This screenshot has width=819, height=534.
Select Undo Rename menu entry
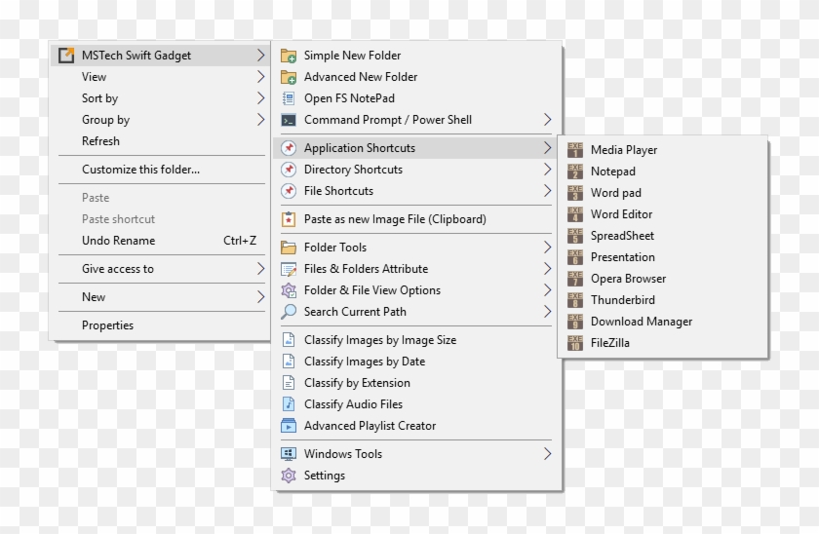pyautogui.click(x=118, y=241)
